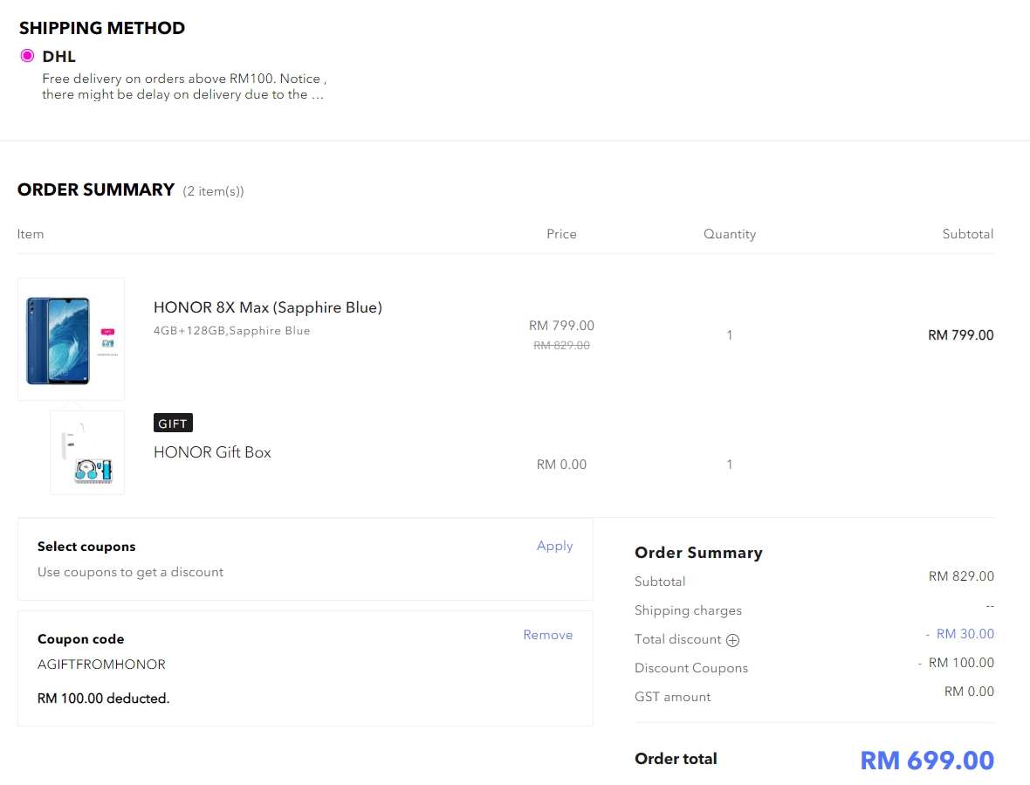This screenshot has height=785, width=1030.
Task: Click the HONOR 8X Max (Sapphire Blue) title
Action: pos(267,307)
